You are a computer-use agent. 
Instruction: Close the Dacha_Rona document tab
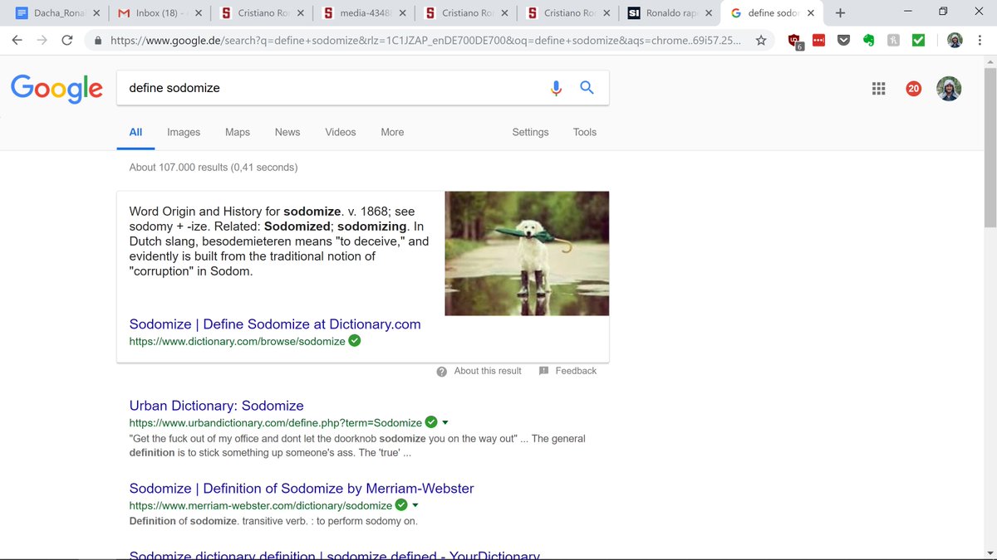(96, 13)
